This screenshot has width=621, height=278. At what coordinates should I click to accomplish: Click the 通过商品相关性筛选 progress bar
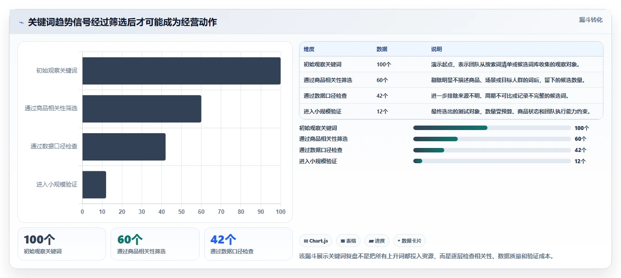[492, 139]
